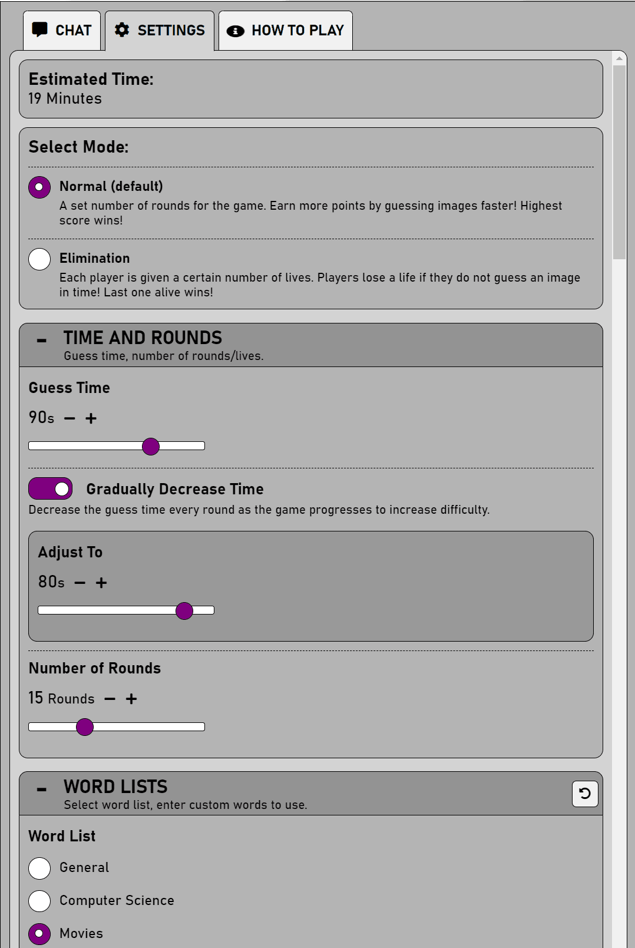The image size is (635, 948).
Task: Reduce Number of Rounds using minus icon
Action: pyautogui.click(x=110, y=699)
